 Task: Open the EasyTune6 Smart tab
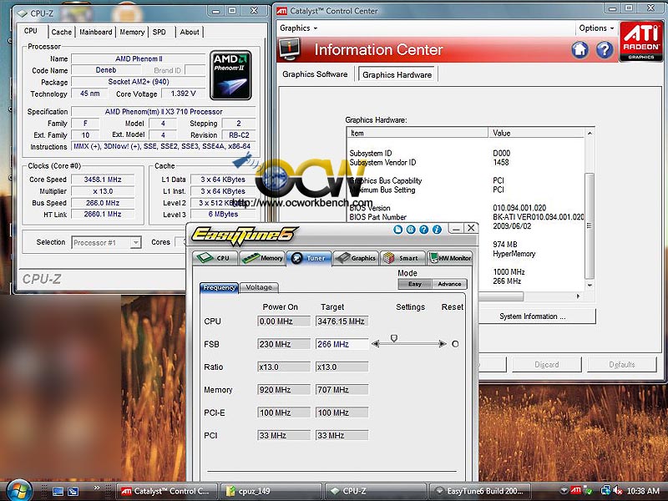click(402, 258)
